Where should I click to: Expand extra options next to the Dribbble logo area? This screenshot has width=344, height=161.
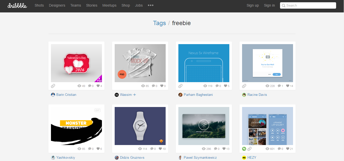click(x=150, y=5)
